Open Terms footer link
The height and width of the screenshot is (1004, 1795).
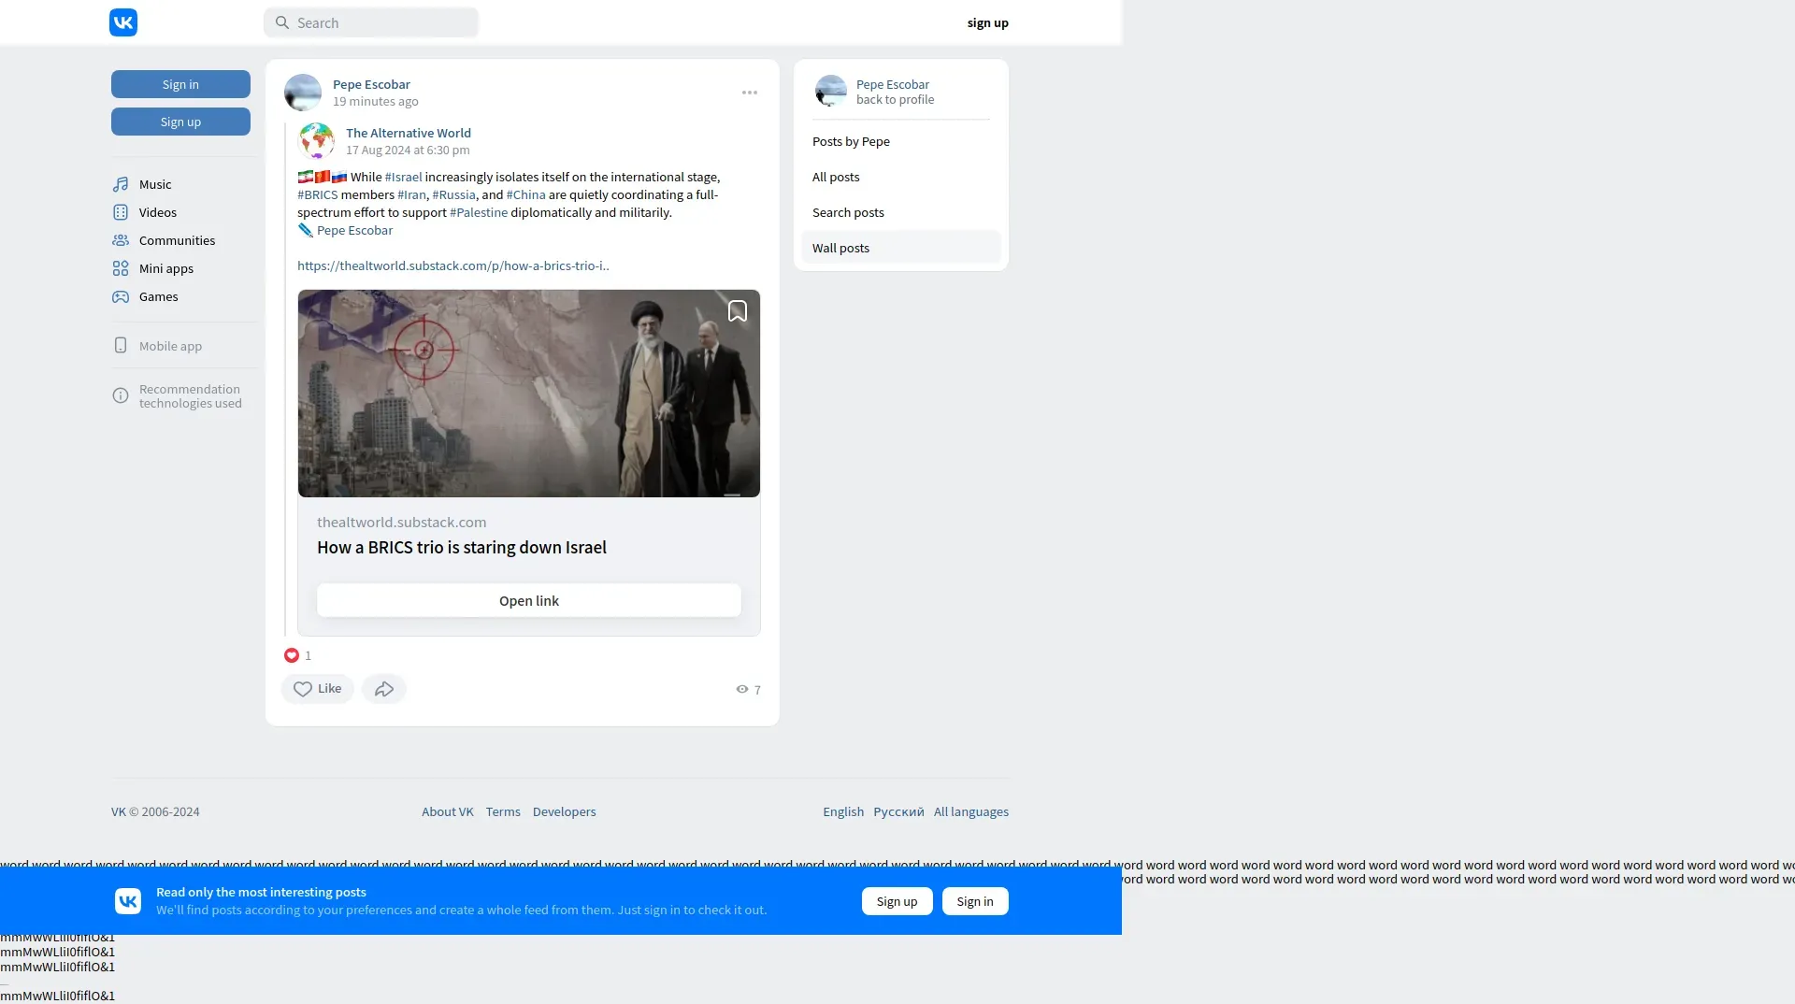tap(503, 811)
